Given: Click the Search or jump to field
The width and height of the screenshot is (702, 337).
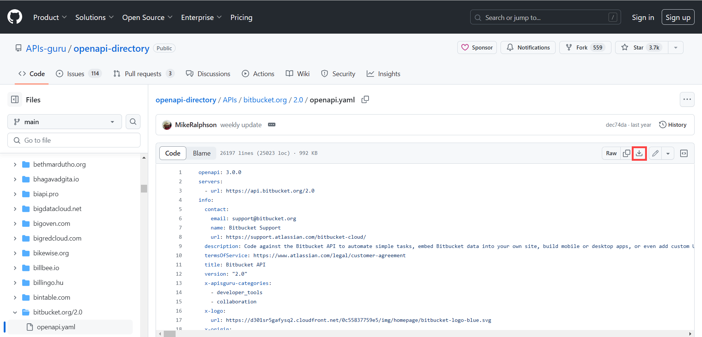Looking at the screenshot, I should (x=545, y=17).
